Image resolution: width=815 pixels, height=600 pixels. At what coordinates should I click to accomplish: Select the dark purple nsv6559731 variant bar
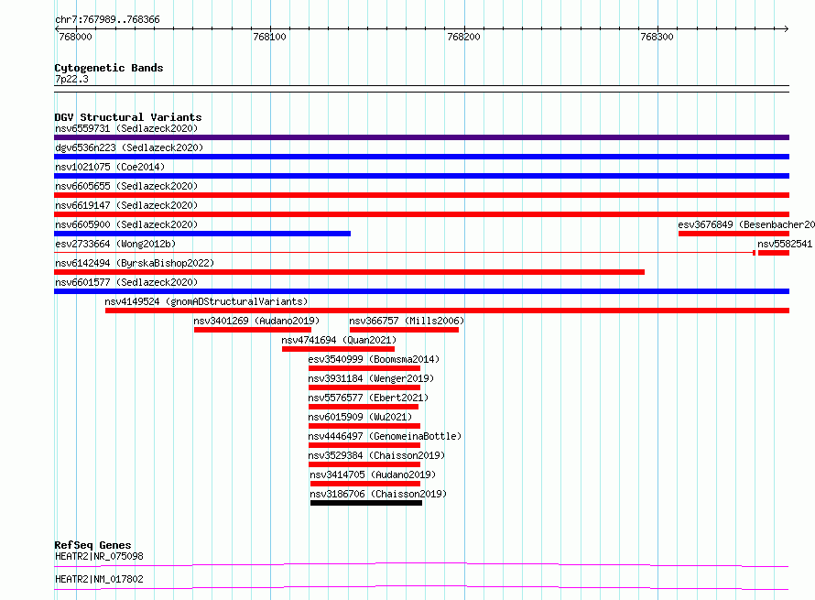pos(421,137)
